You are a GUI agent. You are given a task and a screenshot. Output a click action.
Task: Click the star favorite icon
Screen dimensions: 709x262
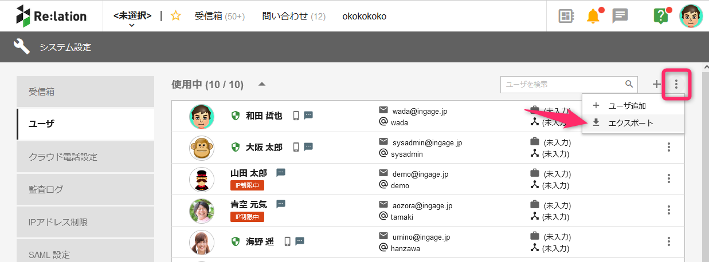(x=176, y=16)
